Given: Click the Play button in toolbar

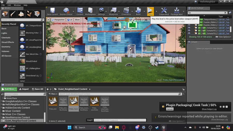Looking at the screenshot, I should (x=150, y=11).
